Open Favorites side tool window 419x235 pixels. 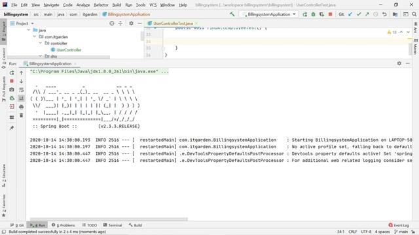click(x=4, y=206)
